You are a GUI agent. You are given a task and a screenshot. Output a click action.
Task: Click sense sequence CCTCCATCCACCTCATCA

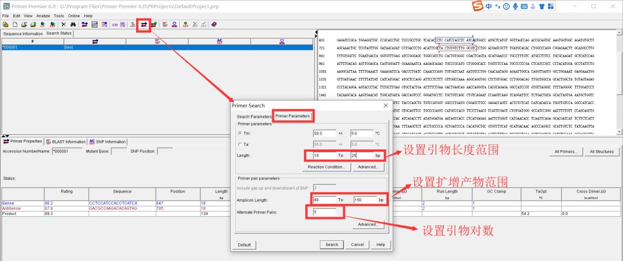coord(113,203)
